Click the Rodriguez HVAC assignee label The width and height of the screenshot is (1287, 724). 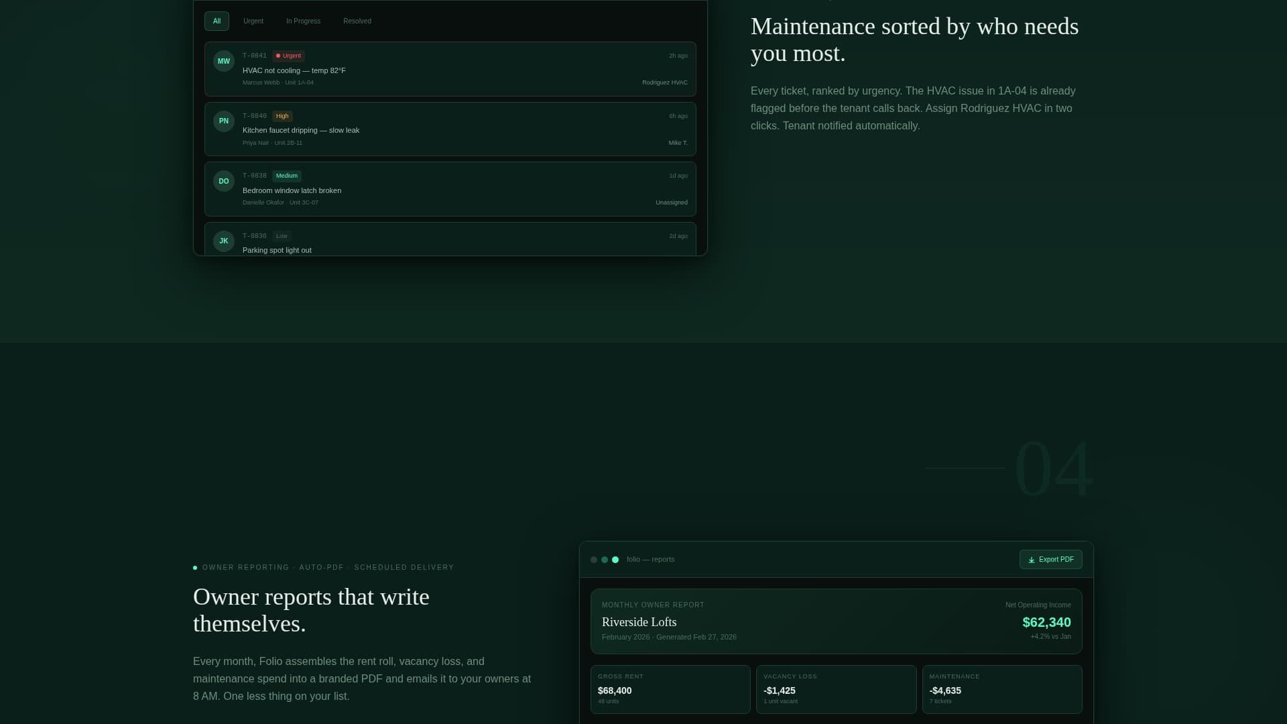(664, 82)
